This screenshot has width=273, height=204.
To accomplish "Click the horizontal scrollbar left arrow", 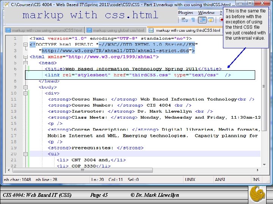I will pyautogui.click(x=9, y=170).
